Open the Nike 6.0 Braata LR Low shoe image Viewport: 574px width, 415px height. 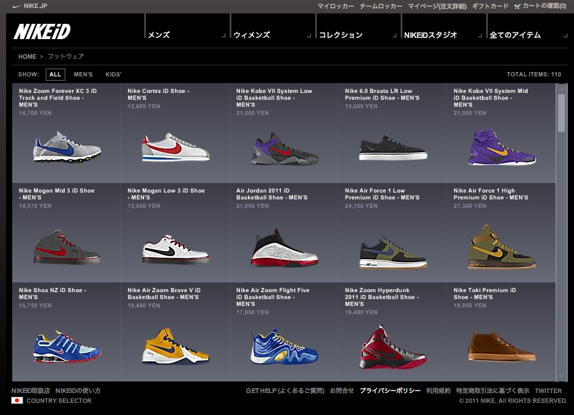click(x=393, y=149)
